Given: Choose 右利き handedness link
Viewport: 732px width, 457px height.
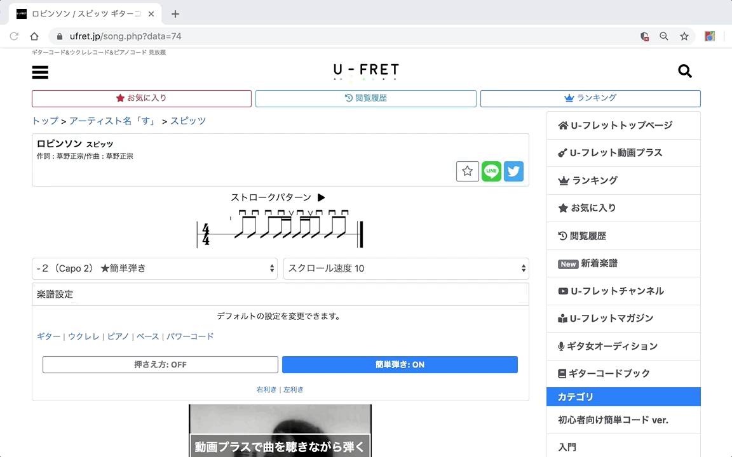Looking at the screenshot, I should pos(266,389).
